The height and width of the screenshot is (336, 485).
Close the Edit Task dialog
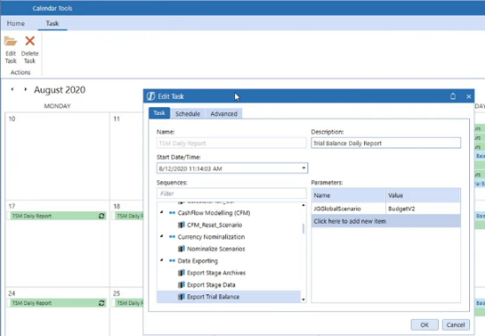coord(468,96)
